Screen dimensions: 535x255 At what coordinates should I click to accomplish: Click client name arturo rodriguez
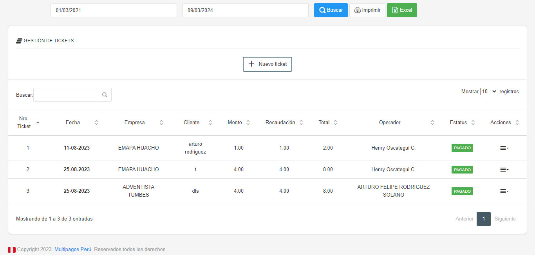click(x=195, y=148)
